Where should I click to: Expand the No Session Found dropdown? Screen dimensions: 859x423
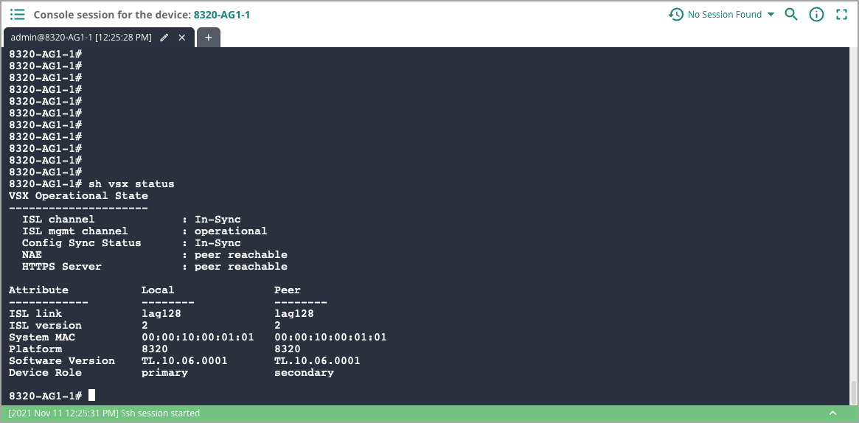(x=771, y=15)
